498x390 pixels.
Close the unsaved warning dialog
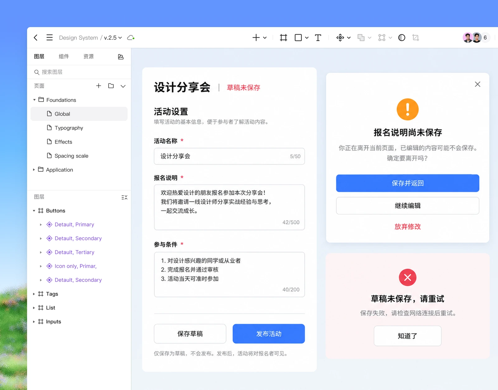(x=478, y=84)
